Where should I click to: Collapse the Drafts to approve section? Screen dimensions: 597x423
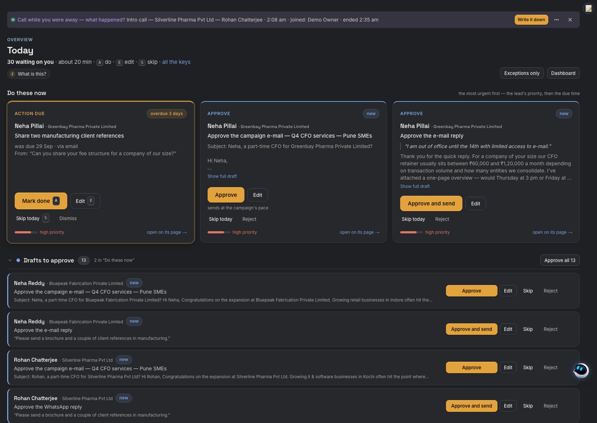pos(10,260)
